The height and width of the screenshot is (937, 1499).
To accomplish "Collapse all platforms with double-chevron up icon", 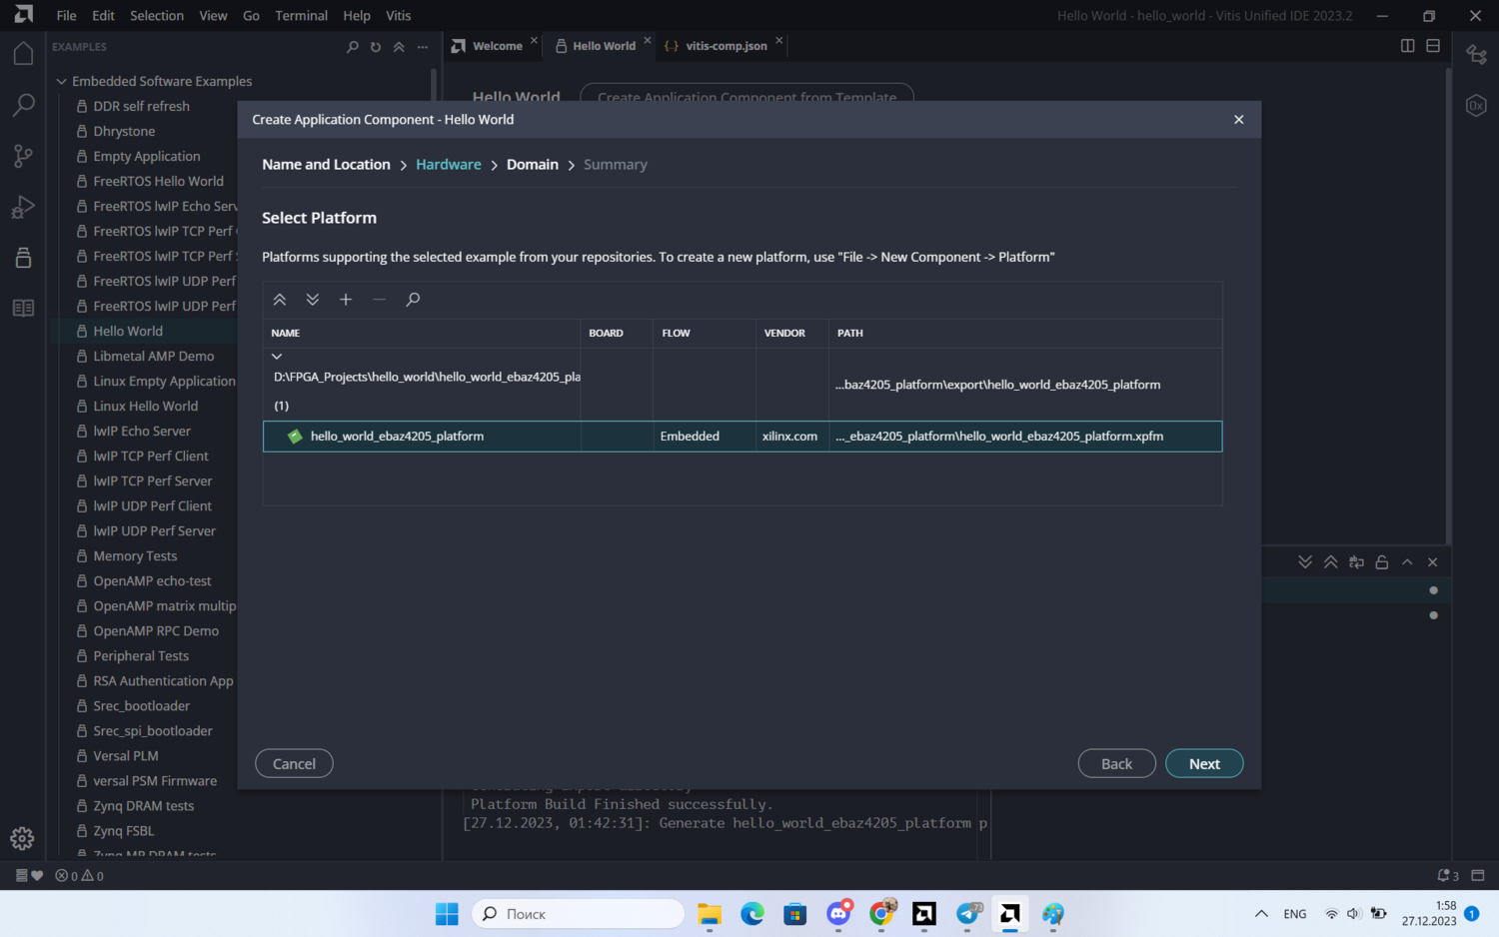I will coord(280,300).
